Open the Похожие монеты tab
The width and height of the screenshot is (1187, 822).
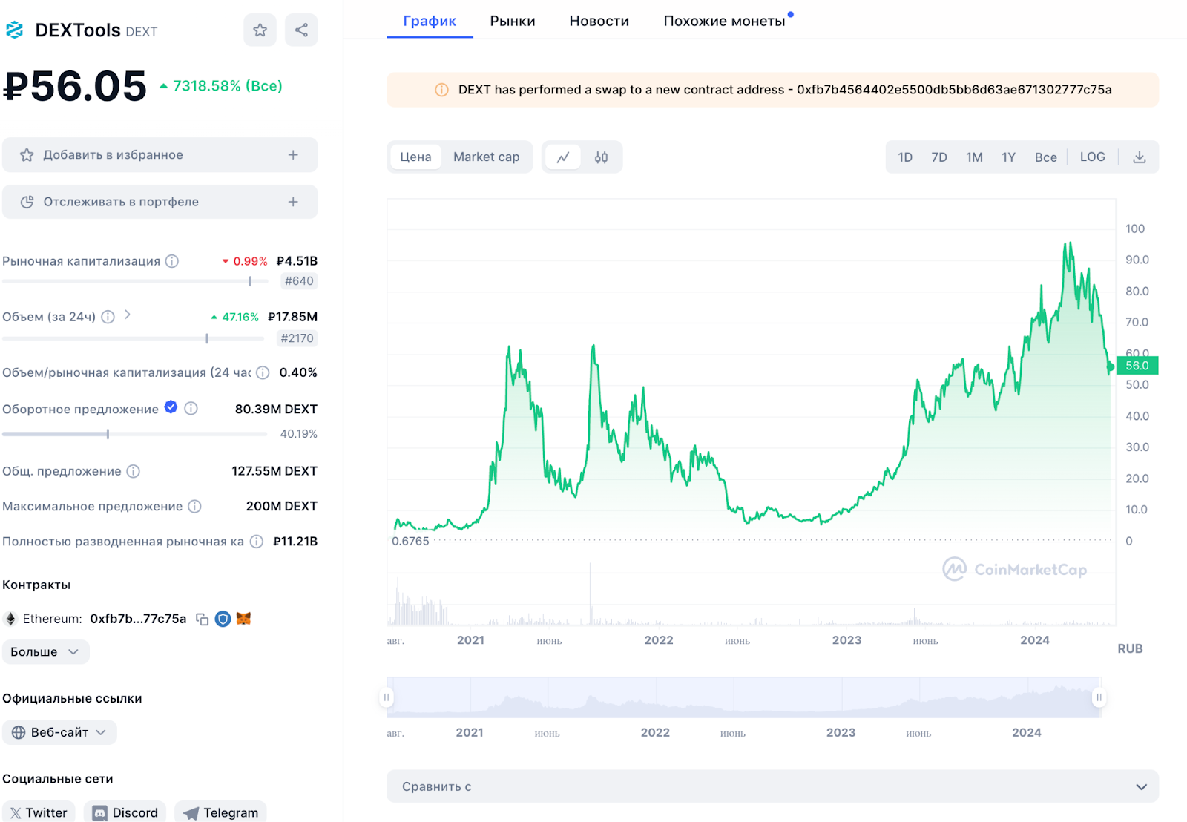click(725, 21)
